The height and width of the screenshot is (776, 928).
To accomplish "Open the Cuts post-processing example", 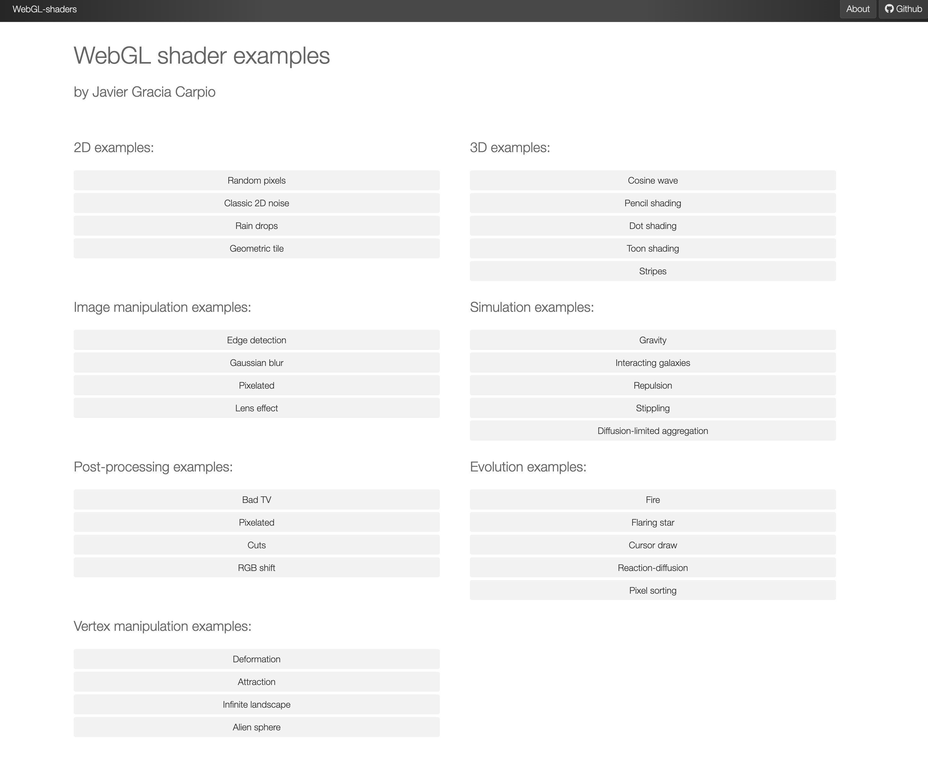I will pyautogui.click(x=256, y=545).
